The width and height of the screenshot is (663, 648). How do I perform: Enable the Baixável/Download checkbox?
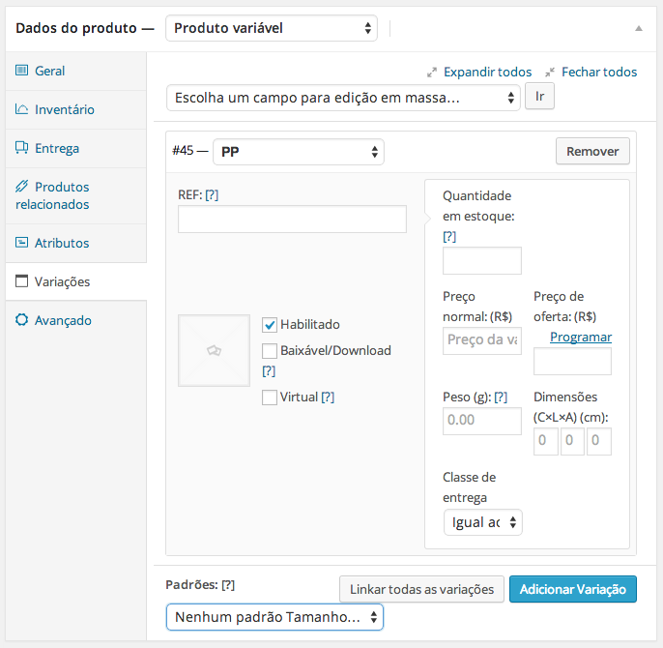tap(271, 351)
